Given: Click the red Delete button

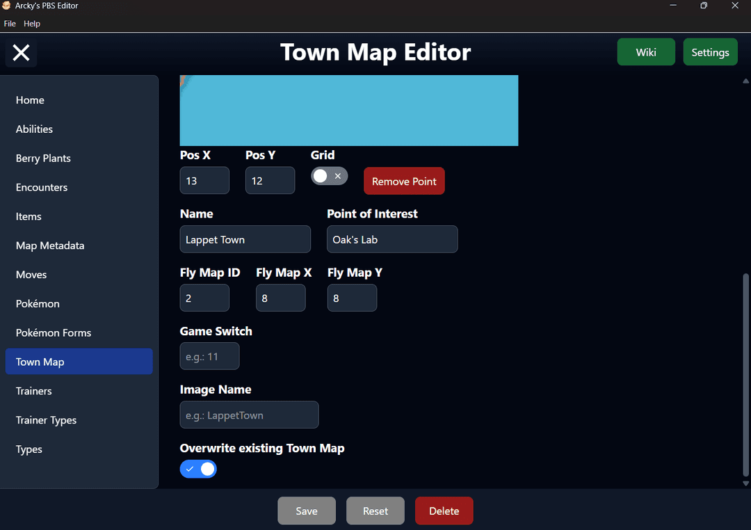Looking at the screenshot, I should tap(444, 511).
